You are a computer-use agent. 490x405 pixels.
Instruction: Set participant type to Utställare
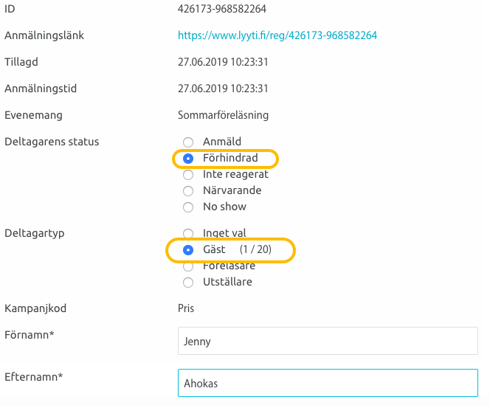click(188, 283)
